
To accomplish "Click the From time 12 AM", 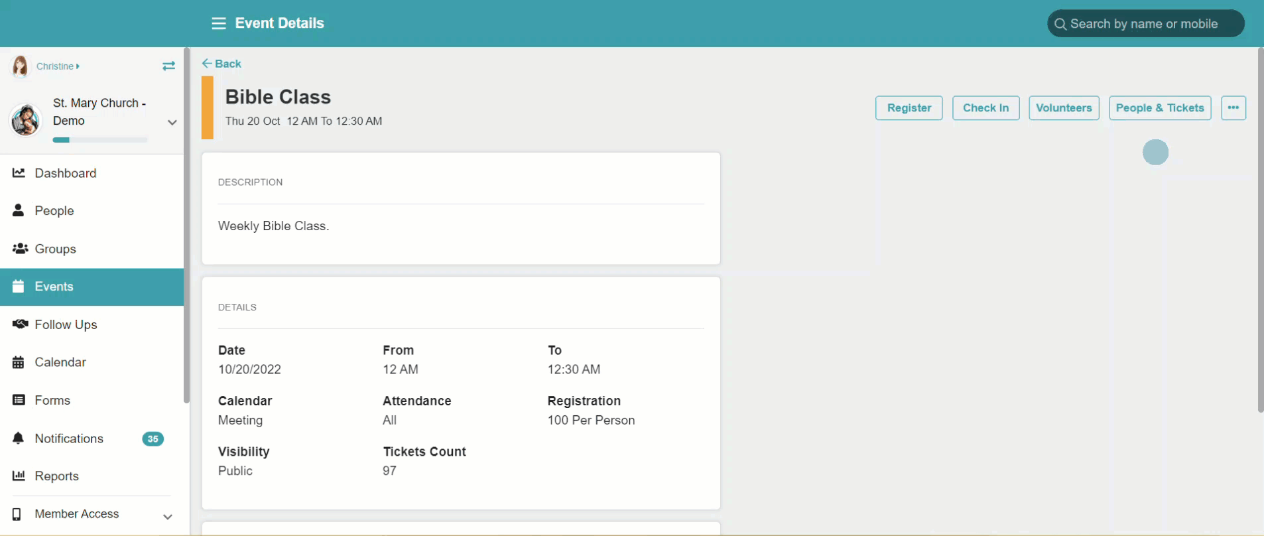I will (x=401, y=369).
